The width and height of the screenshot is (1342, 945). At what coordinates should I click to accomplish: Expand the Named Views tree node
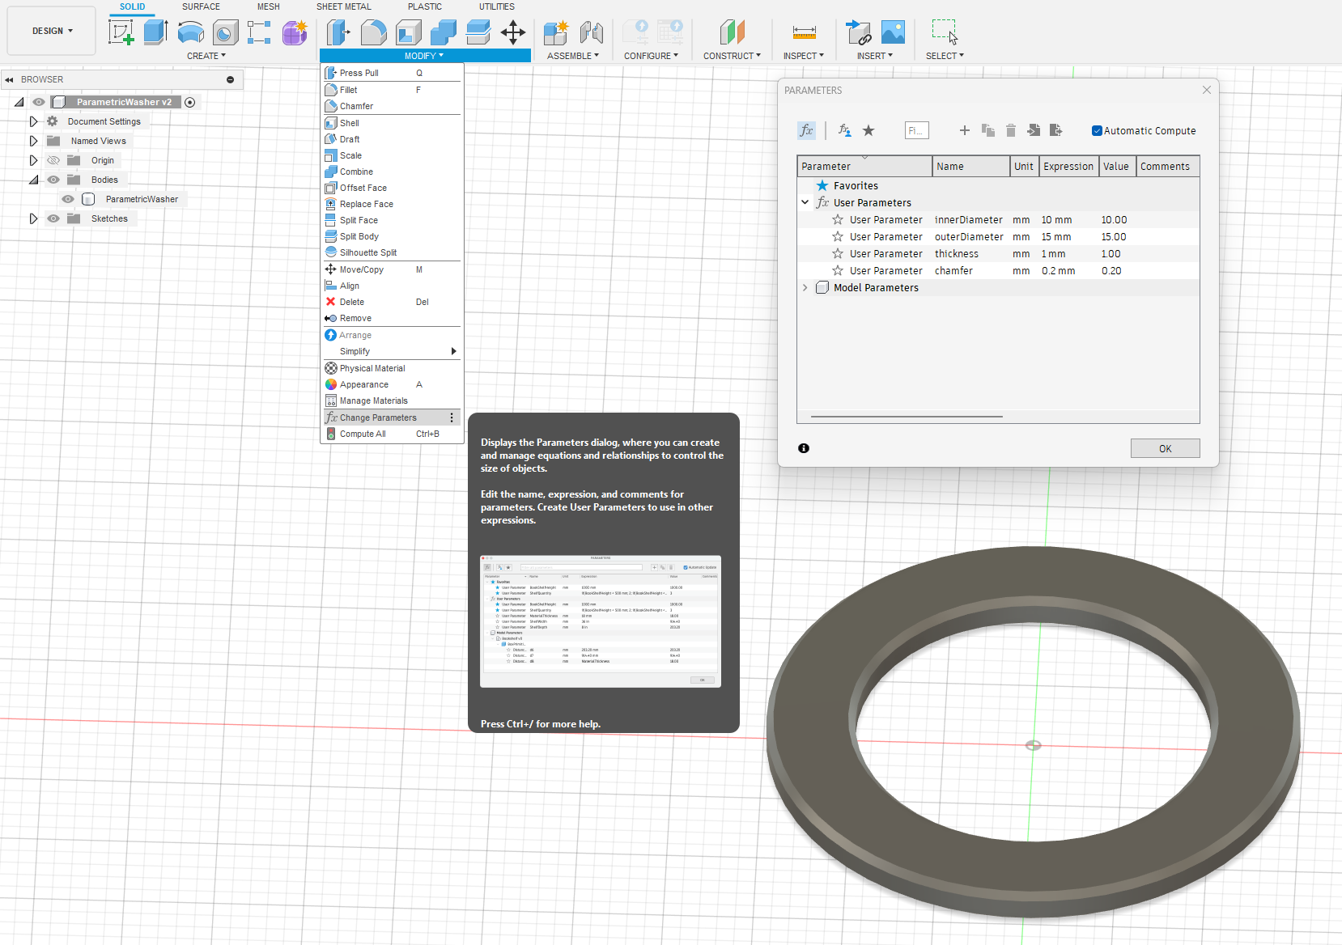33,141
